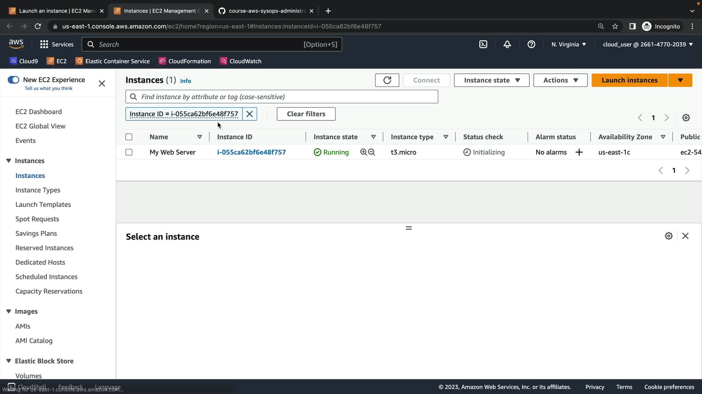Open the N. Virginia region selector
The width and height of the screenshot is (702, 394).
pos(569,44)
